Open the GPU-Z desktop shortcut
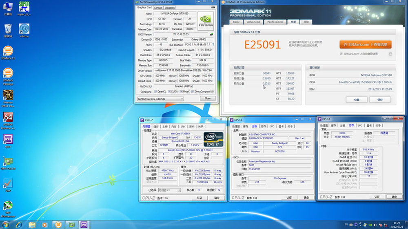 (x=8, y=163)
